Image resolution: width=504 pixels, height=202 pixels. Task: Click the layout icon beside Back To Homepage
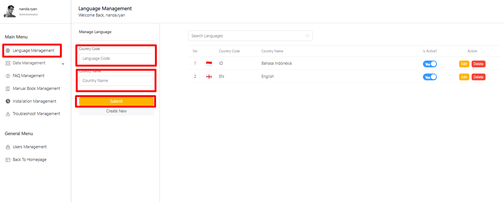tap(8, 160)
